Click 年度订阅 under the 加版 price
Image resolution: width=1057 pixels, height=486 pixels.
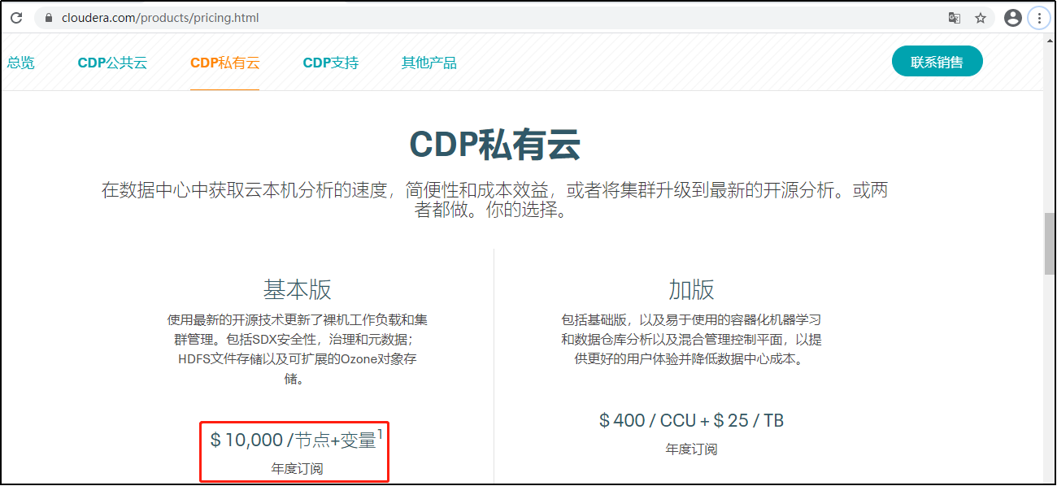pos(692,449)
